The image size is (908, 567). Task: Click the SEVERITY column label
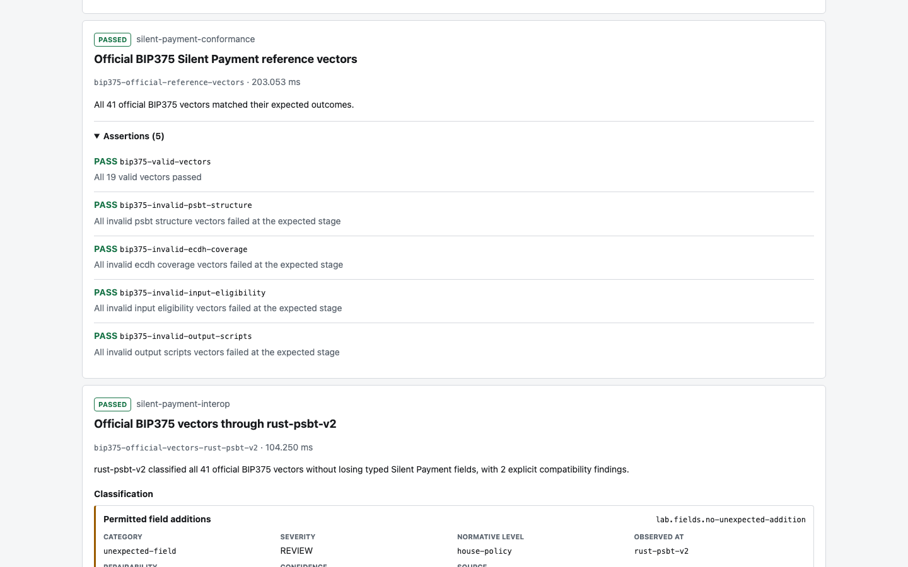pos(298,537)
